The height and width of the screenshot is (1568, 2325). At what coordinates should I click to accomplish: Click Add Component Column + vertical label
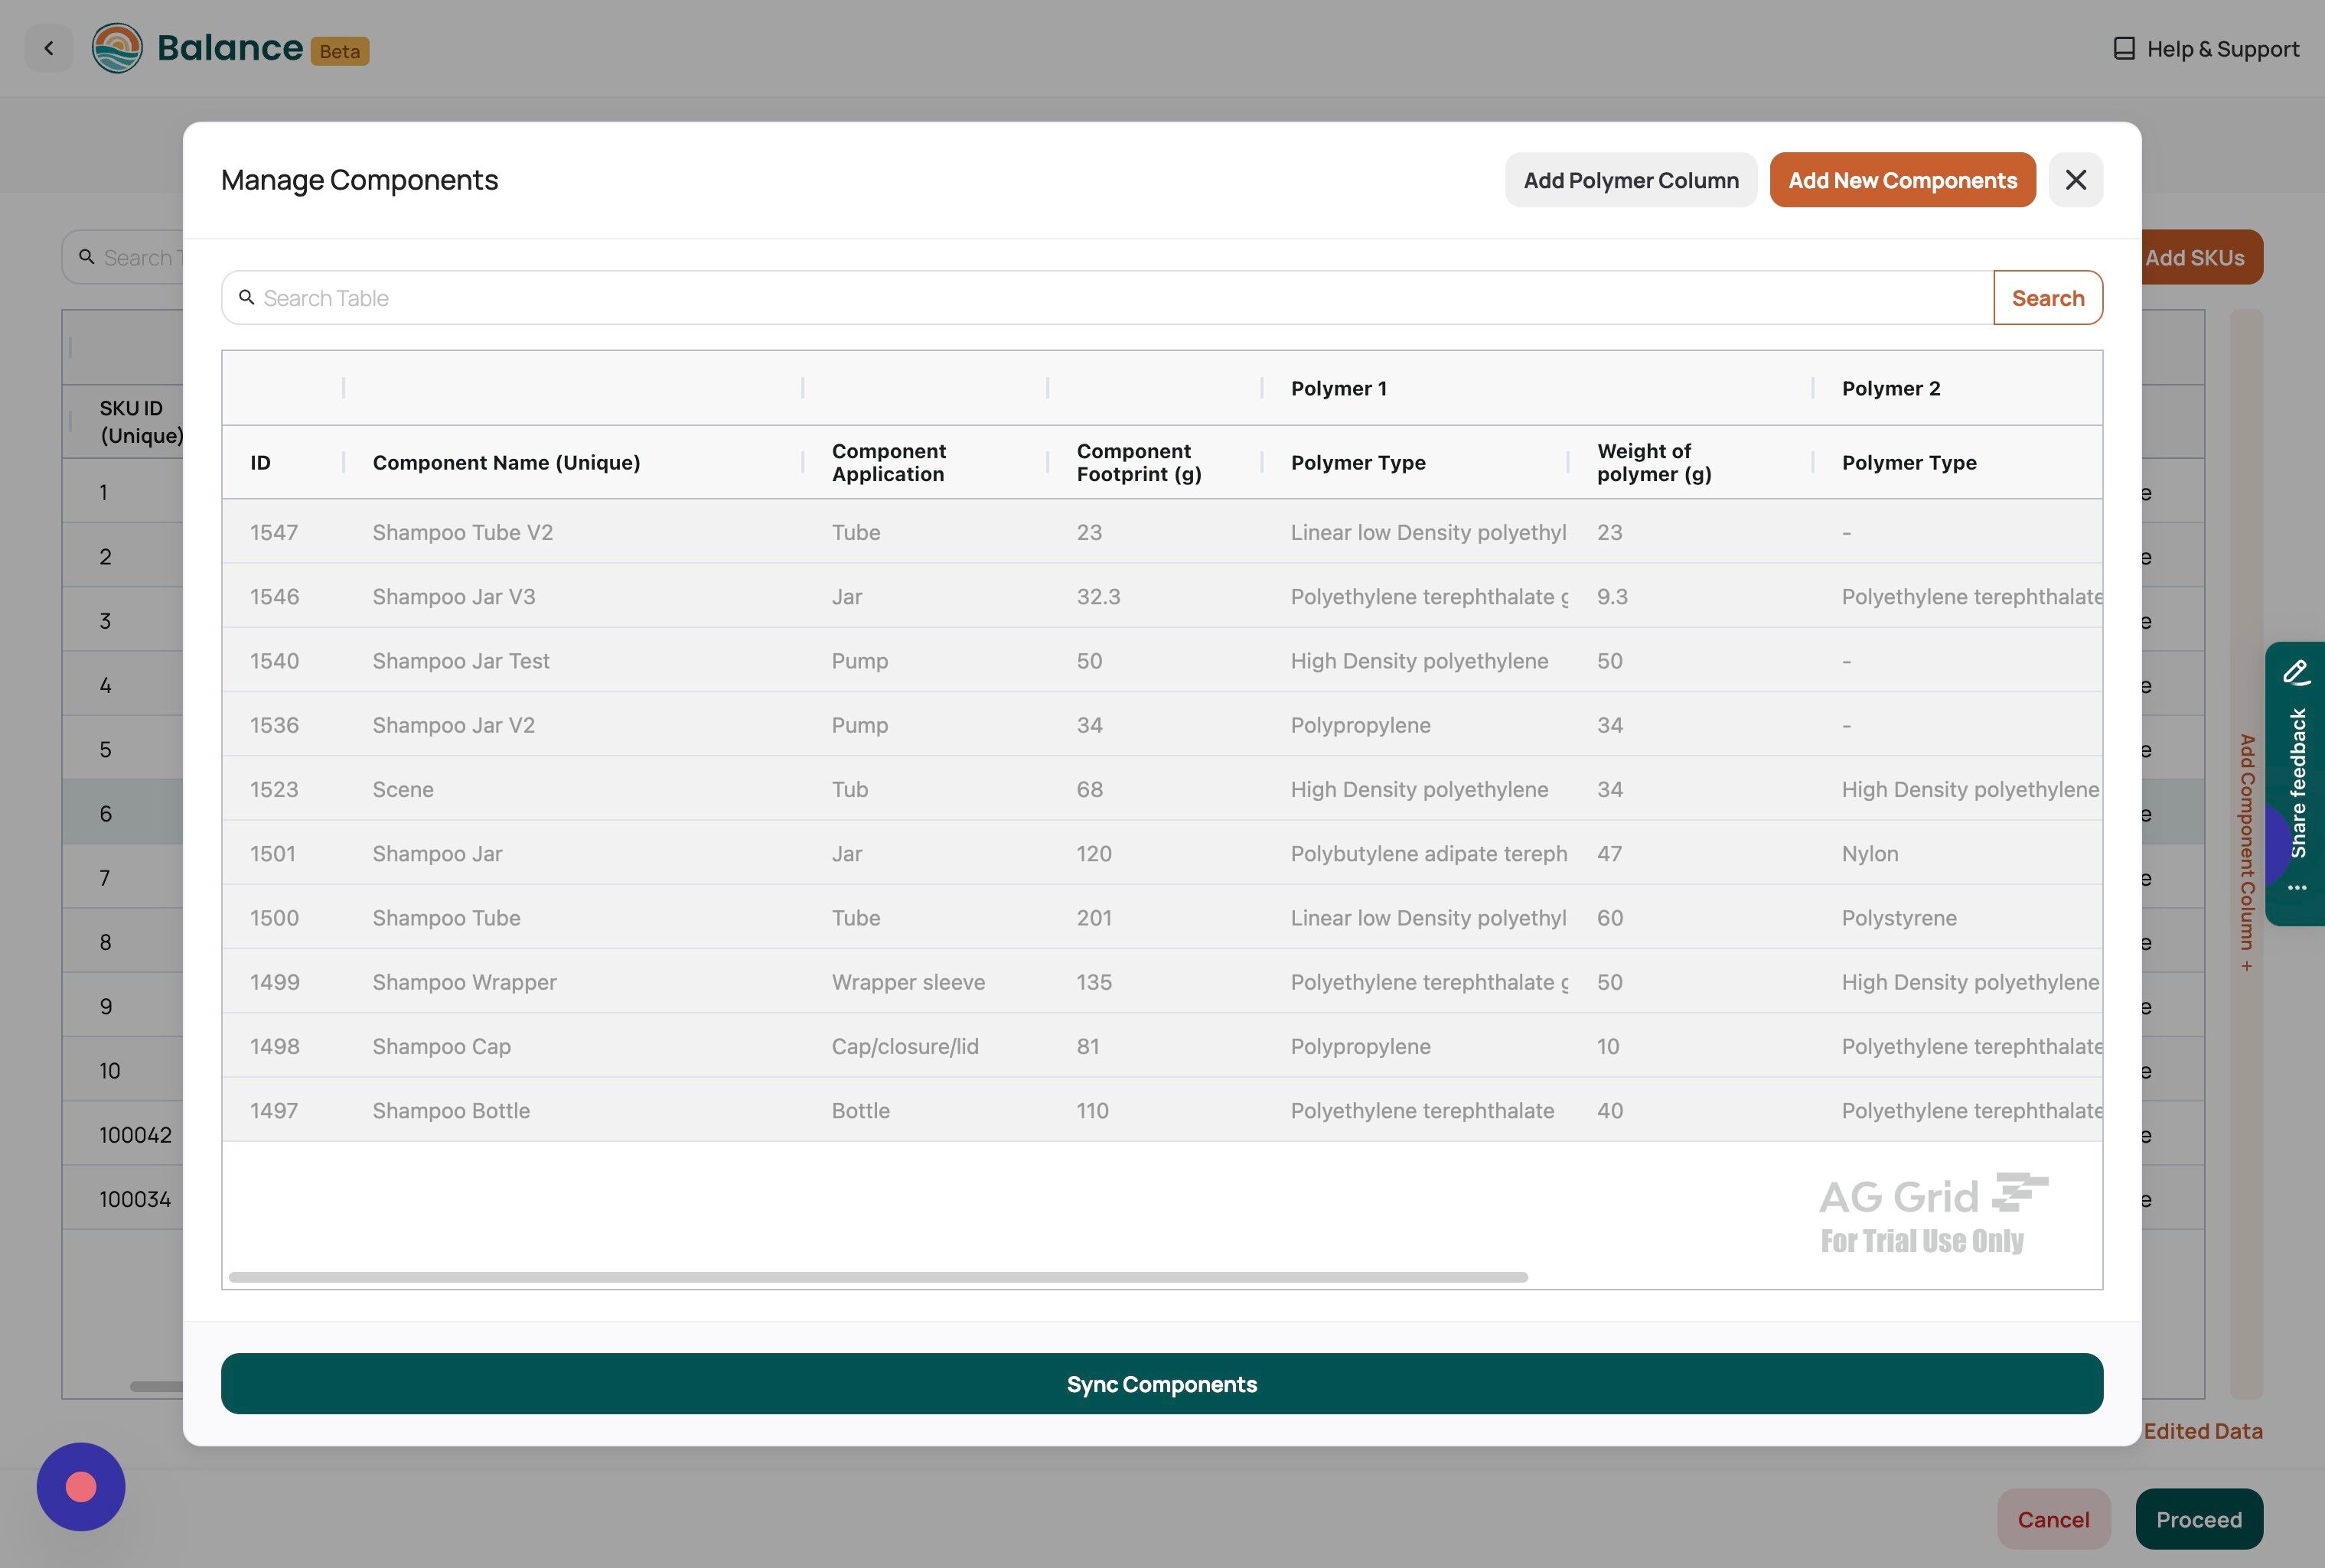pyautogui.click(x=2247, y=853)
